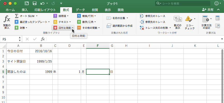
Task: Click the Share button
Action: (x=208, y=10)
